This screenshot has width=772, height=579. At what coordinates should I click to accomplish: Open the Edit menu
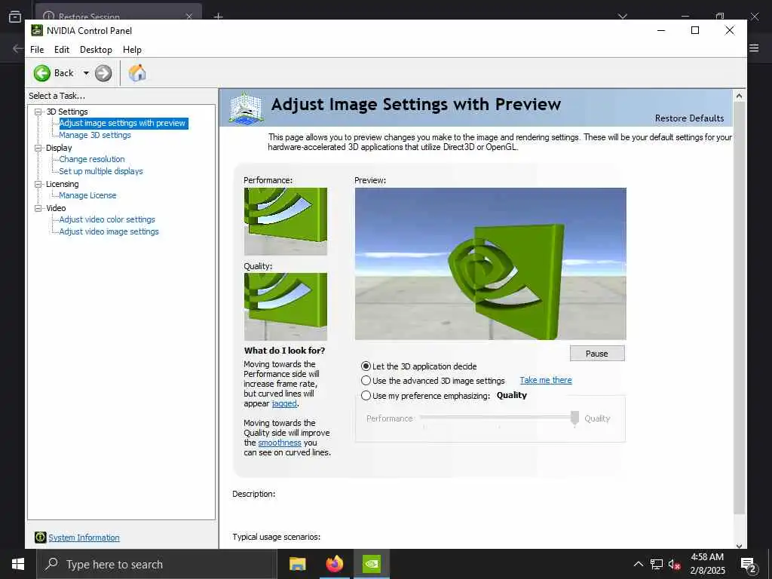point(62,50)
